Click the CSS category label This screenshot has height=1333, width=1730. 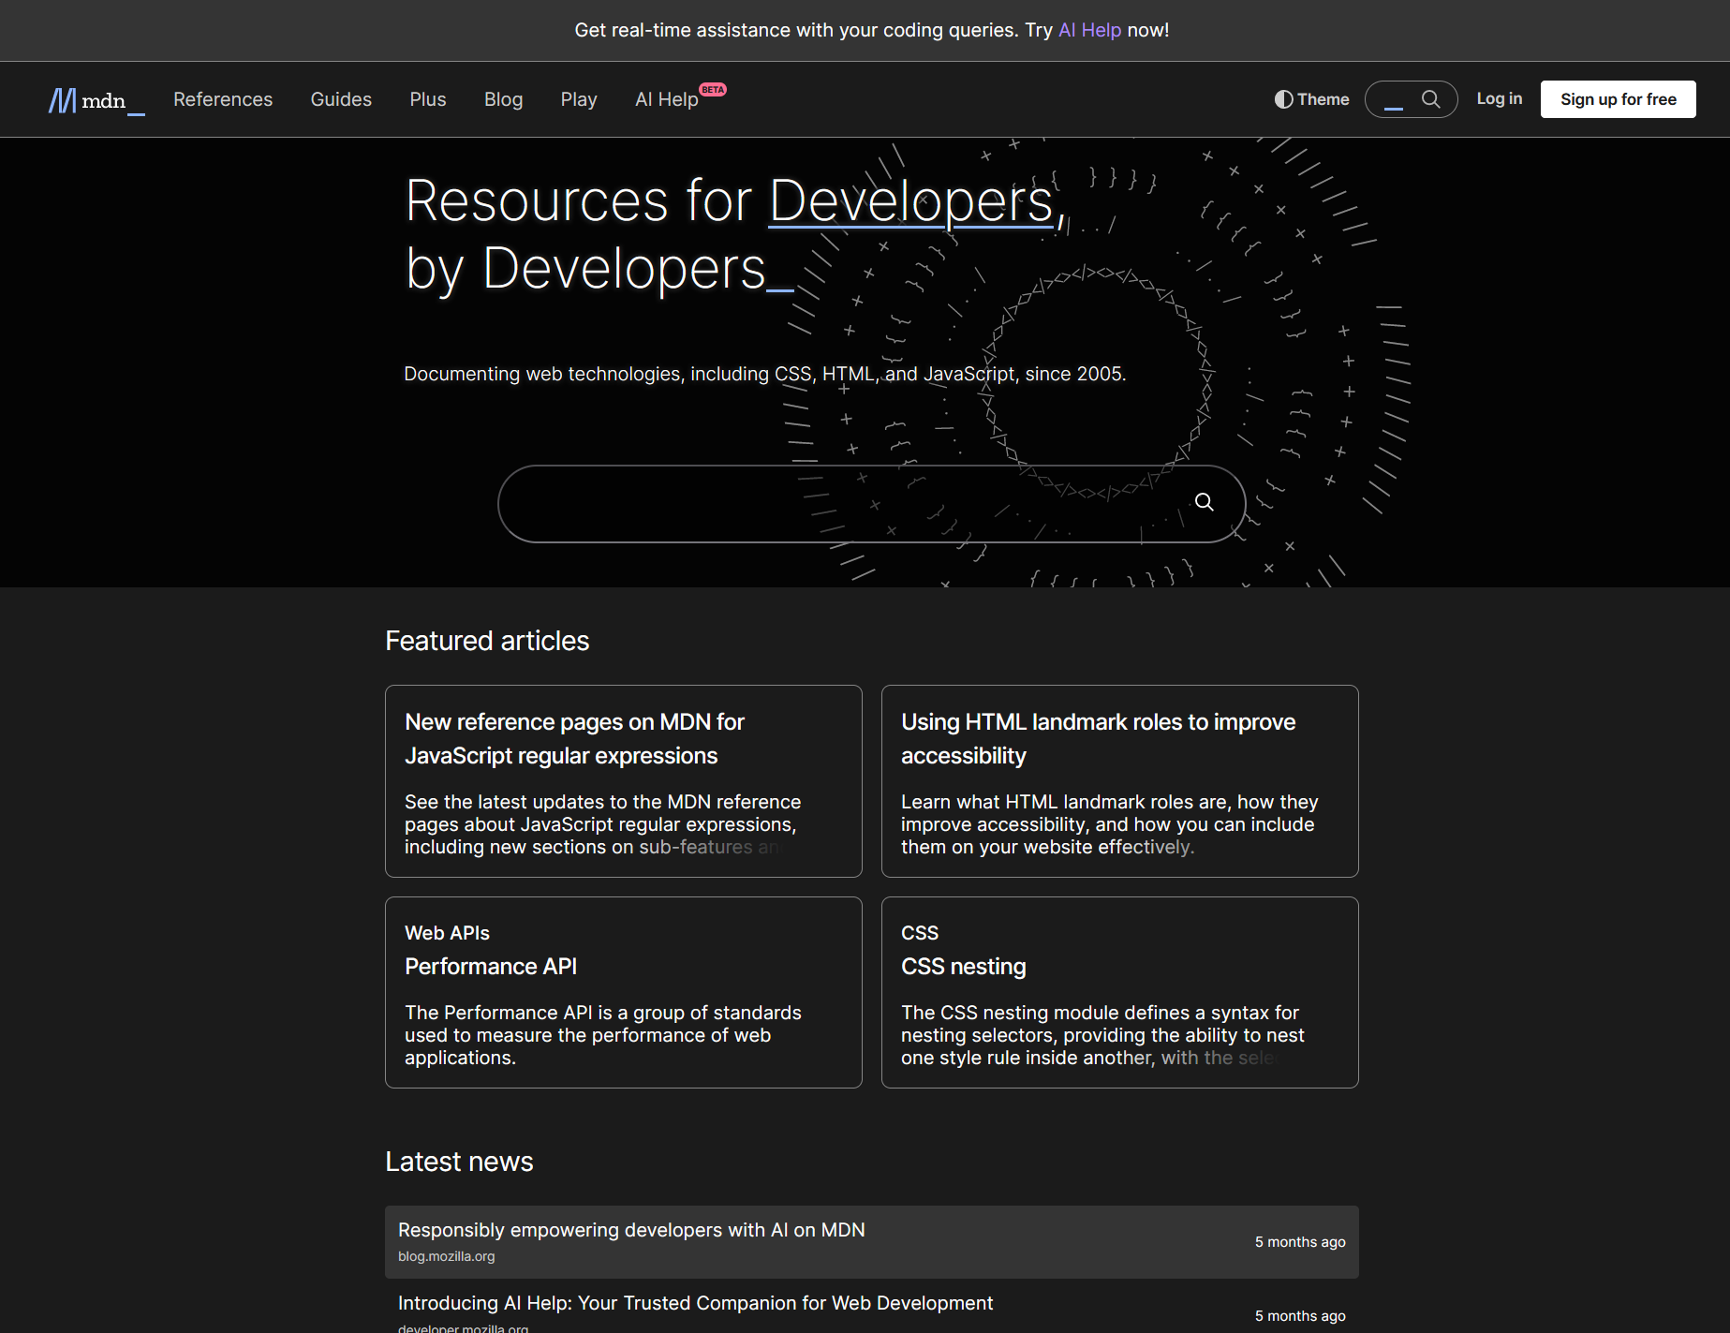coord(920,933)
